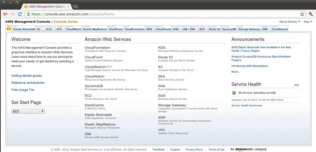This screenshot has width=316, height=152.
Task: Open RDS Managed Relational Database Service
Action: coord(162,48)
